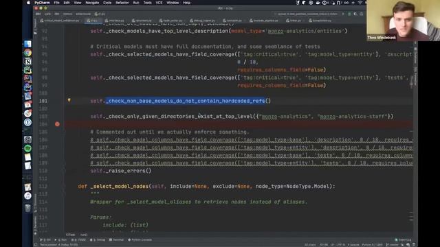Open Google Chrome from the Dock
440x247 pixels.
tap(27, 53)
